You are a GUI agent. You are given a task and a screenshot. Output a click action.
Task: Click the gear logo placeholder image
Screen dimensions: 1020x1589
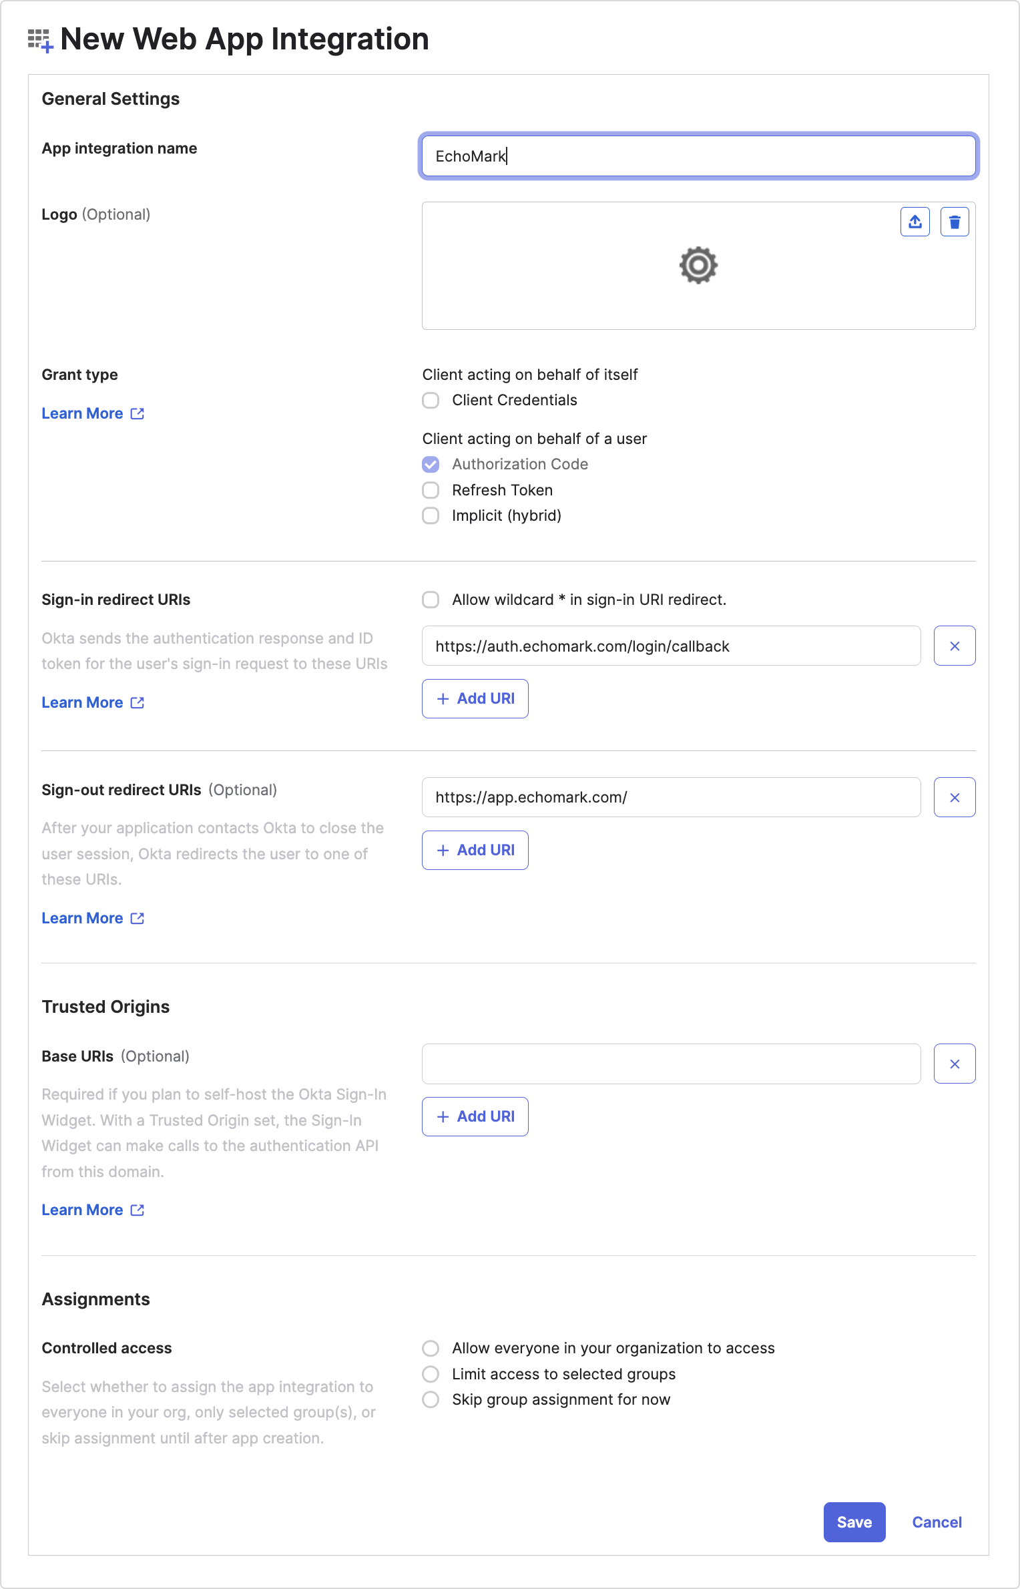(x=698, y=265)
